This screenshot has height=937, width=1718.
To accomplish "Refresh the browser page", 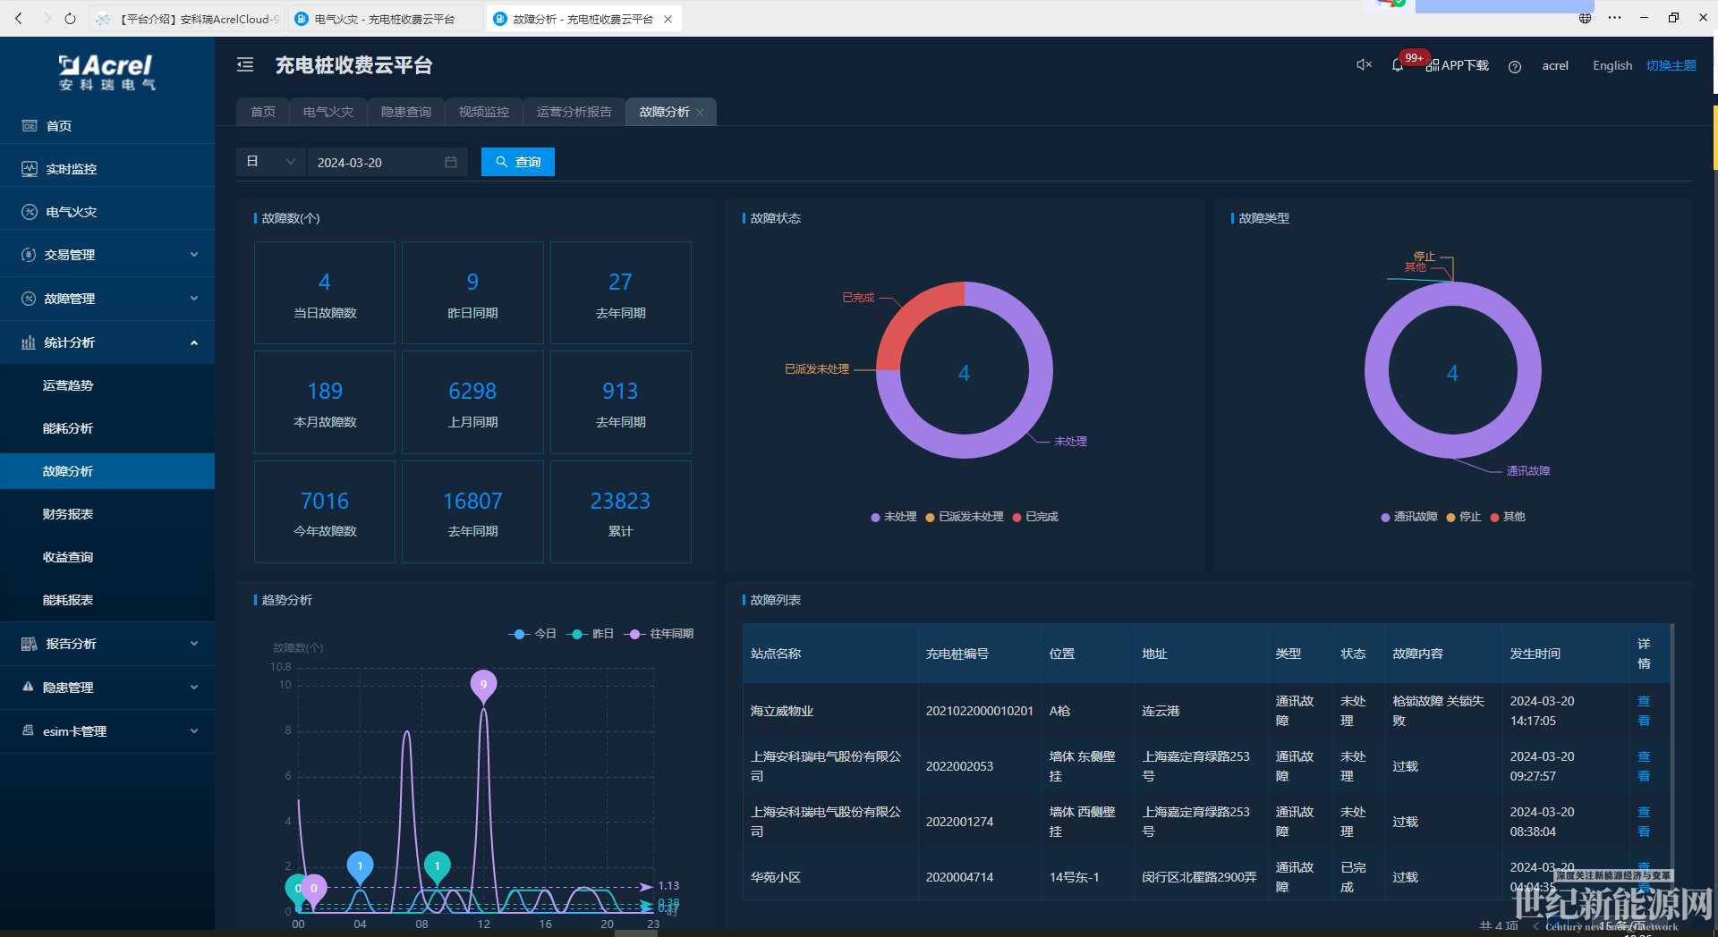I will (x=71, y=19).
